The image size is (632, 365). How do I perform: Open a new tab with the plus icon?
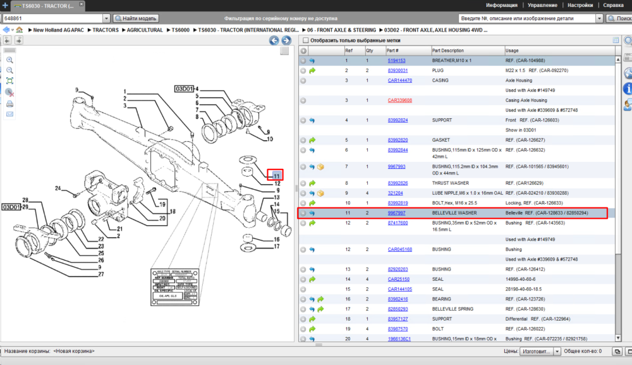tap(5, 5)
